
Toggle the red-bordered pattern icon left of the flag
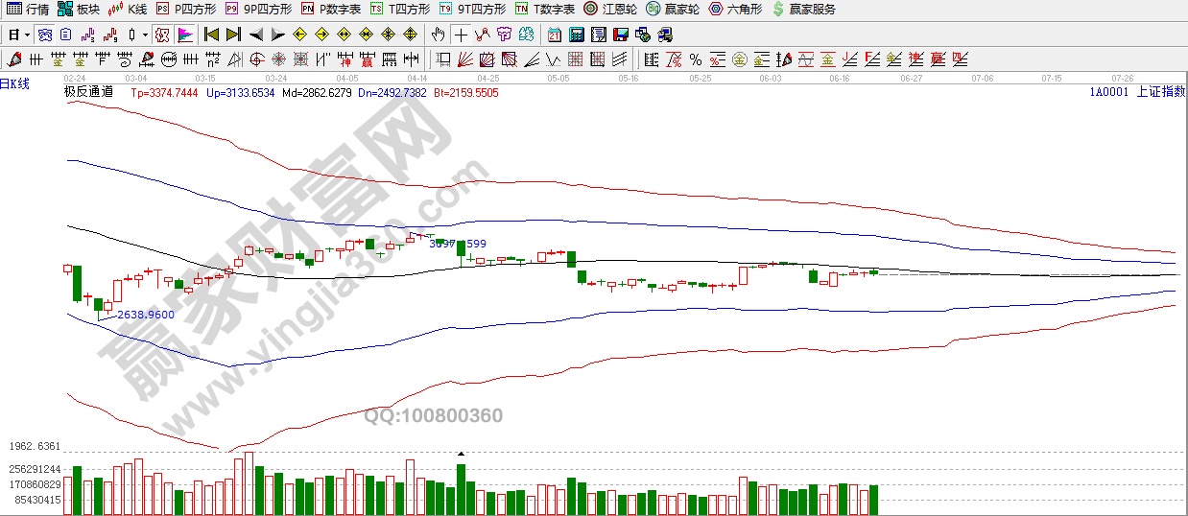tap(162, 35)
